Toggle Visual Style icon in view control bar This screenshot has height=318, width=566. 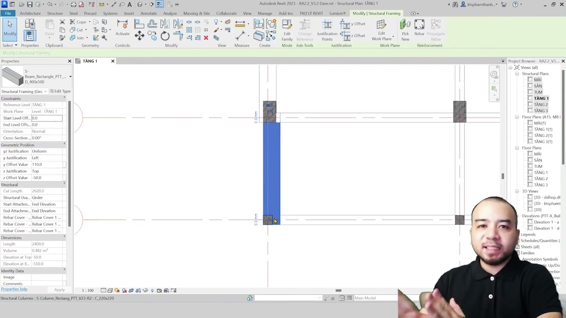110,291
